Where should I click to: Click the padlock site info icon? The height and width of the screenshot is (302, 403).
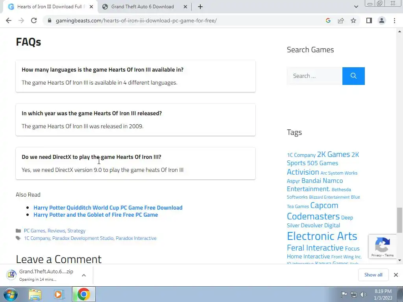coord(50,20)
